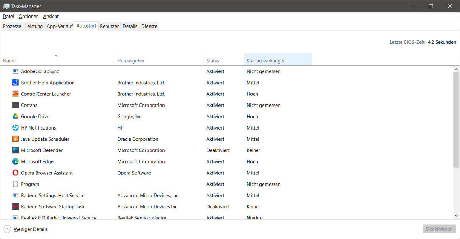
Task: Switch to the Leistung tab
Action: coord(34,26)
